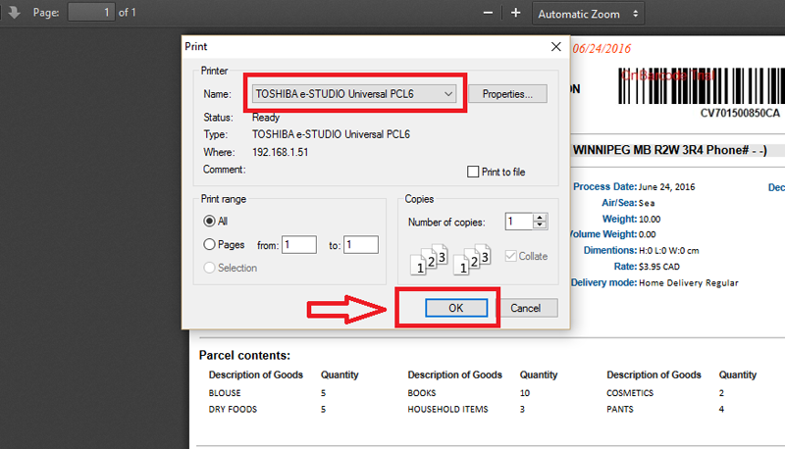Open printer Properties
The height and width of the screenshot is (449, 785).
pos(507,94)
